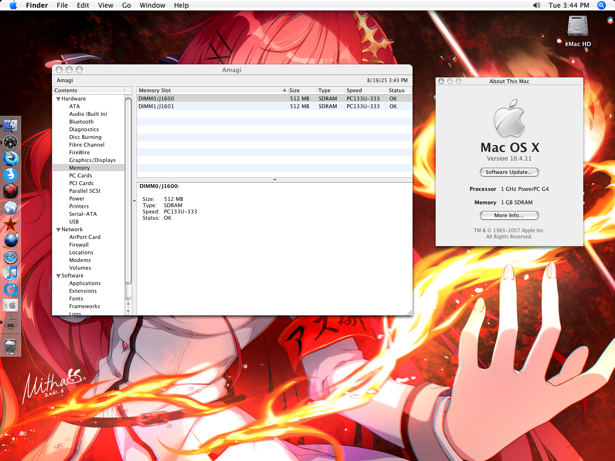Open the red star dock icon

pos(11,224)
